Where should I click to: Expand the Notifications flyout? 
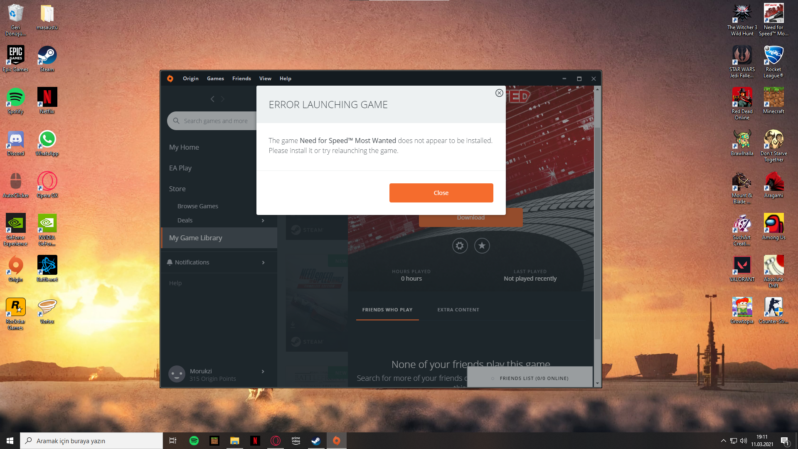point(263,262)
